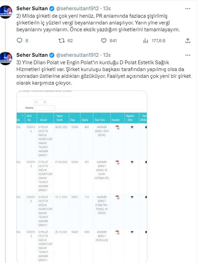The height and width of the screenshot is (263, 204).
Task: Add 08.06.2022 record to cart
Action: coord(132,127)
